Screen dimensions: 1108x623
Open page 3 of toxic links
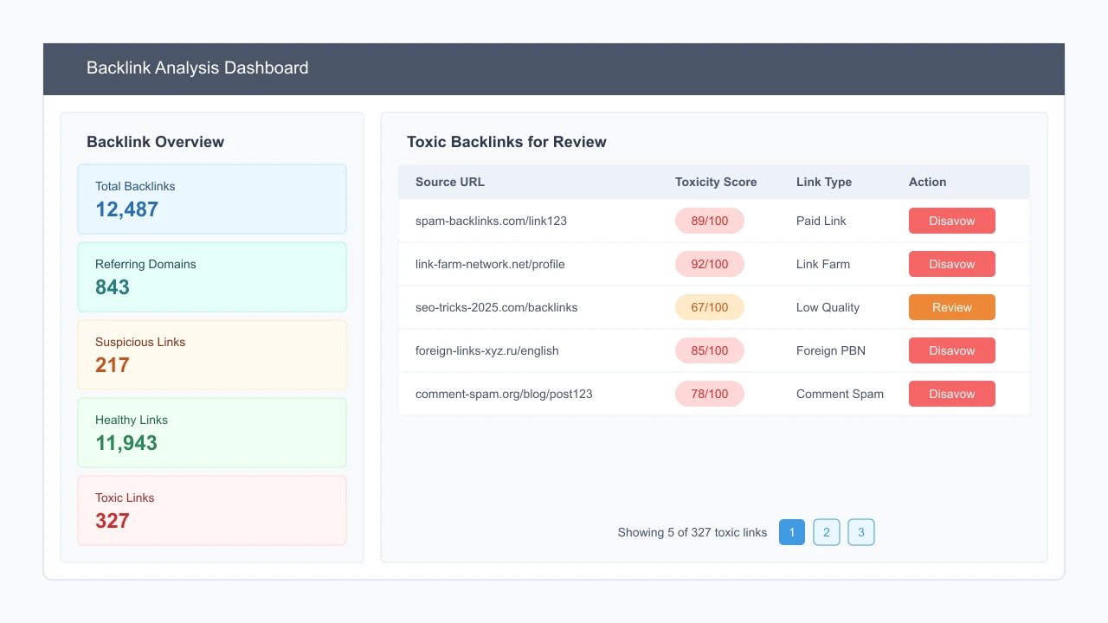pos(861,532)
